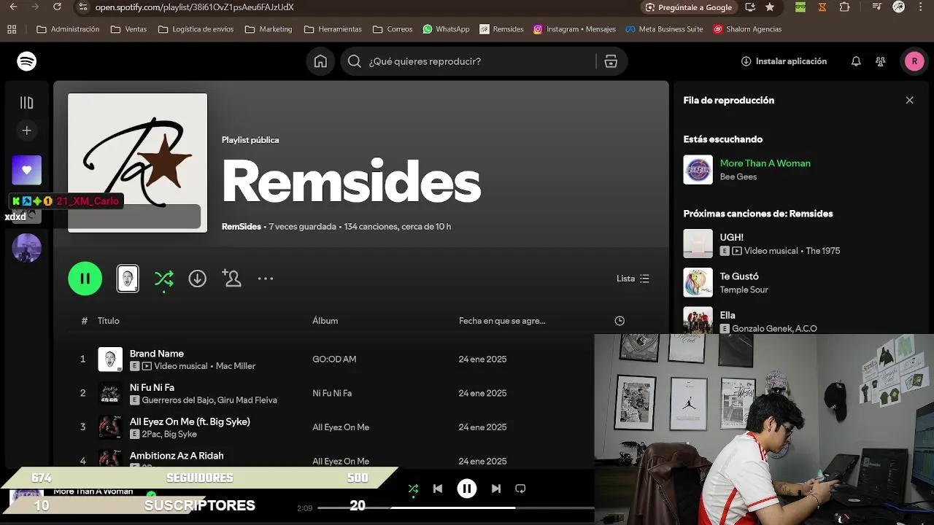Viewport: 934px width, 525px height.
Task: Create a new playlist with plus
Action: [27, 131]
